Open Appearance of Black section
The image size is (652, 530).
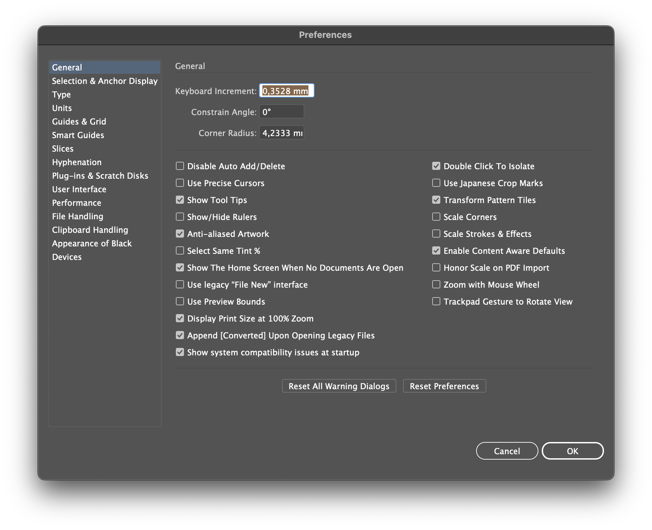[x=92, y=243]
